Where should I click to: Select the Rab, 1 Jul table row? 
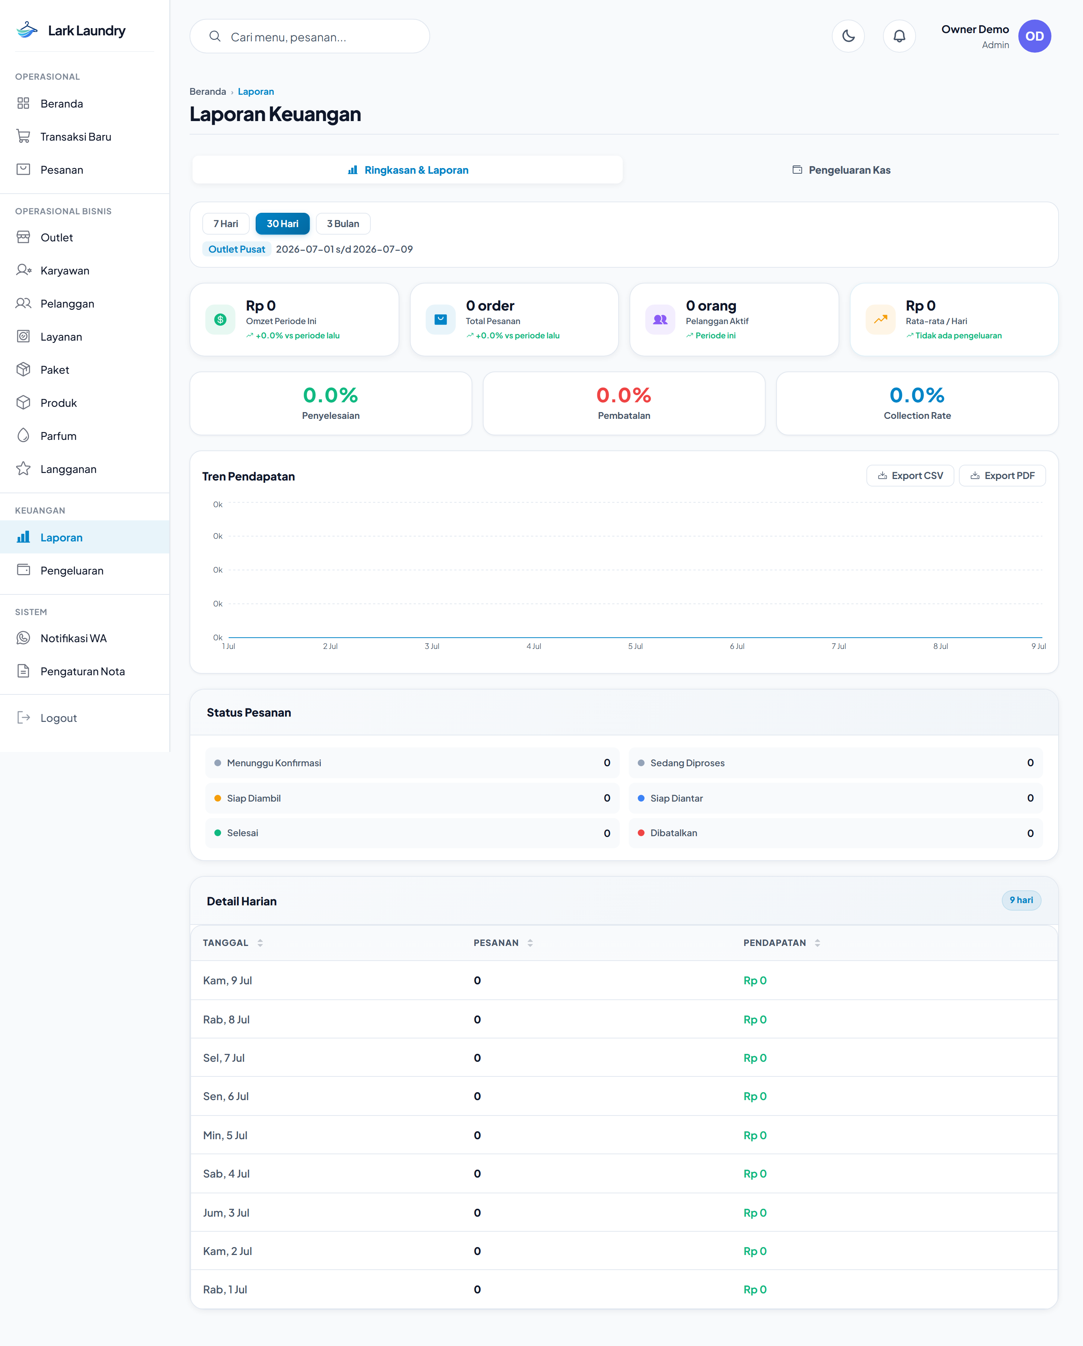(624, 1289)
